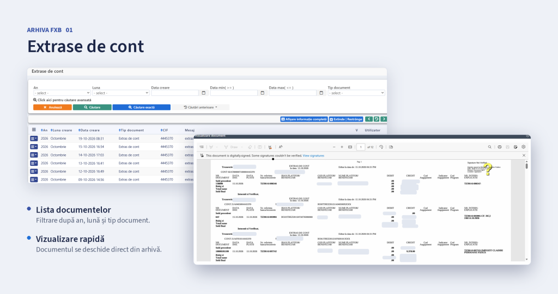This screenshot has height=294, width=558.
Task: Print the PDF document
Action: [500, 147]
